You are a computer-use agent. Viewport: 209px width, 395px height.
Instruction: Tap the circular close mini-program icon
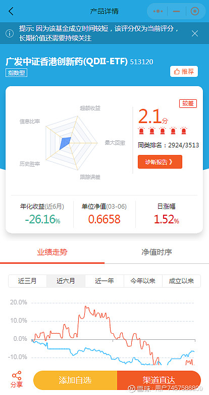[195, 11]
